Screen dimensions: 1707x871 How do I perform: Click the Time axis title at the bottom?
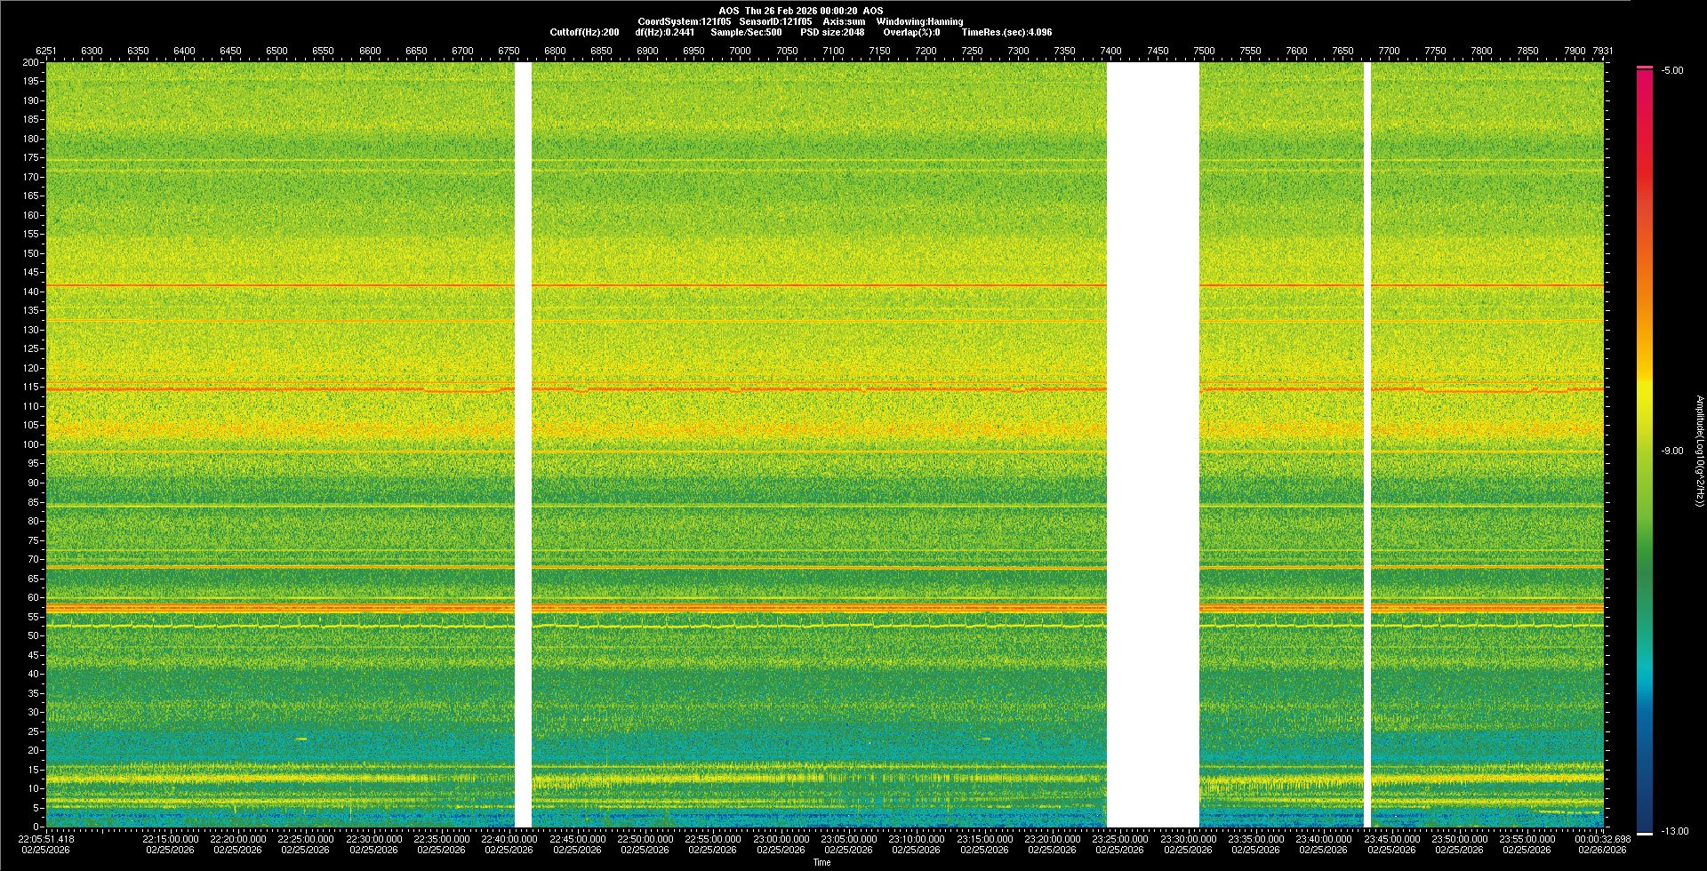click(821, 862)
